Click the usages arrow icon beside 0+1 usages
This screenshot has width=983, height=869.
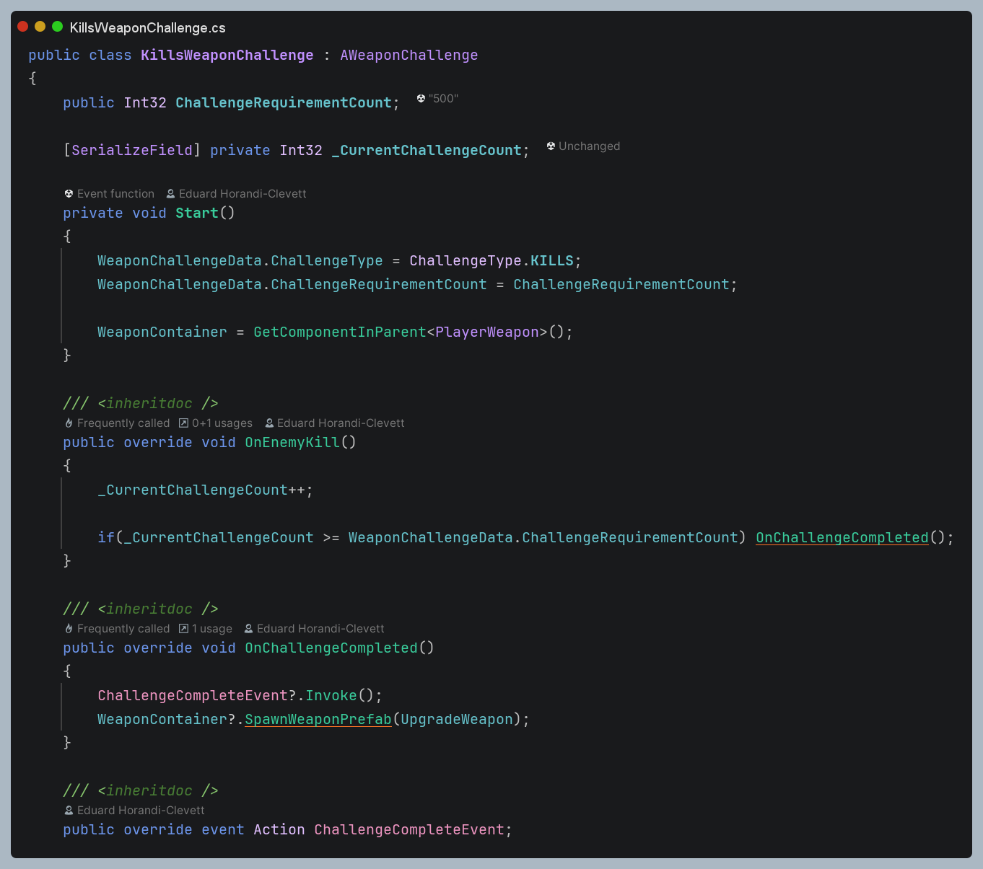point(183,423)
